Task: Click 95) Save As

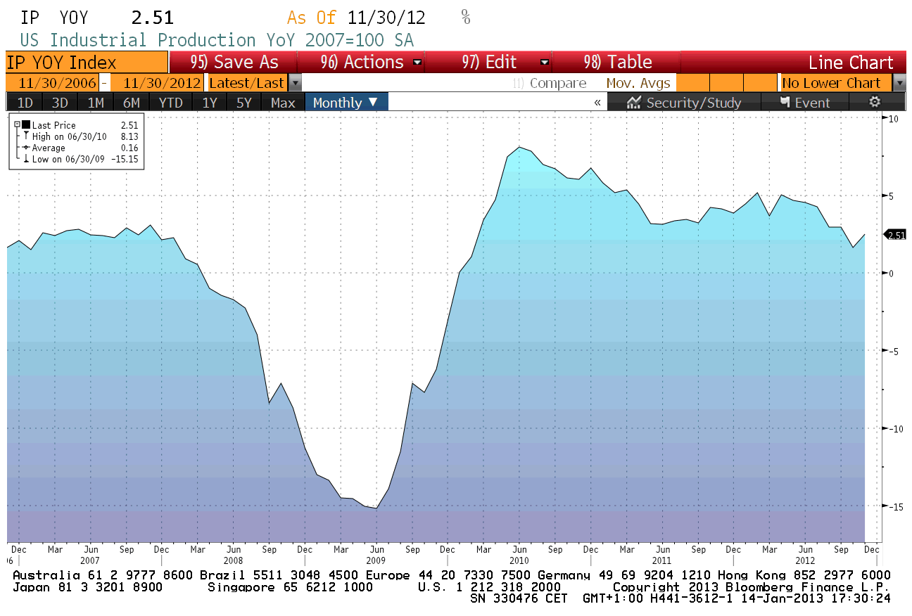Action: tap(234, 62)
